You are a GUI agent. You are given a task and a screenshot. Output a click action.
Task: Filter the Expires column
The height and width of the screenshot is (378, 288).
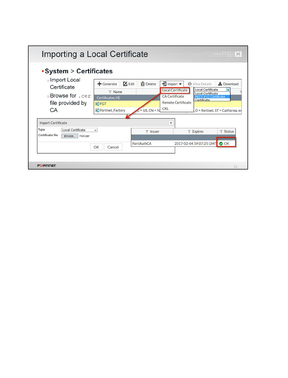189,131
